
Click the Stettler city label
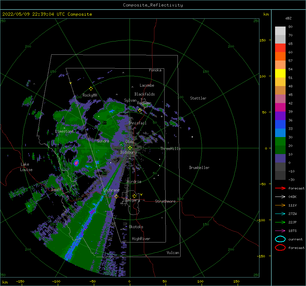pyautogui.click(x=198, y=98)
